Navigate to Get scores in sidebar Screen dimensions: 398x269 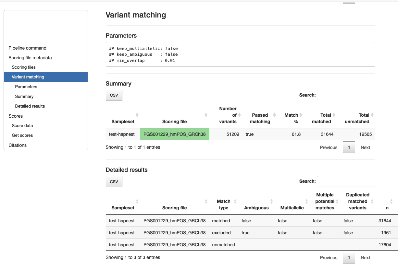[x=22, y=135]
